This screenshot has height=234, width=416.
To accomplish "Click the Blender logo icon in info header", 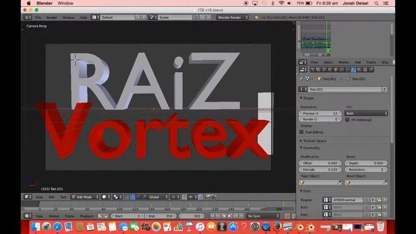I will tap(256, 18).
